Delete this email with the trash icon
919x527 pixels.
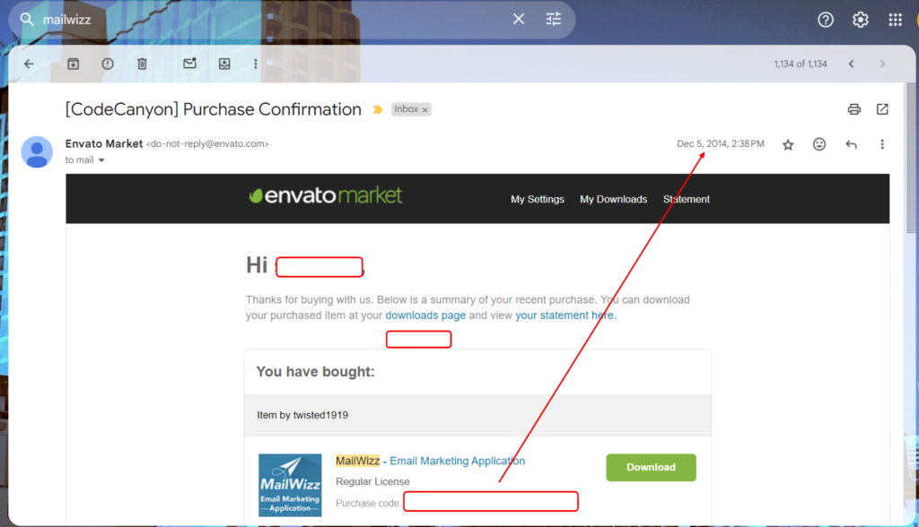(x=142, y=64)
